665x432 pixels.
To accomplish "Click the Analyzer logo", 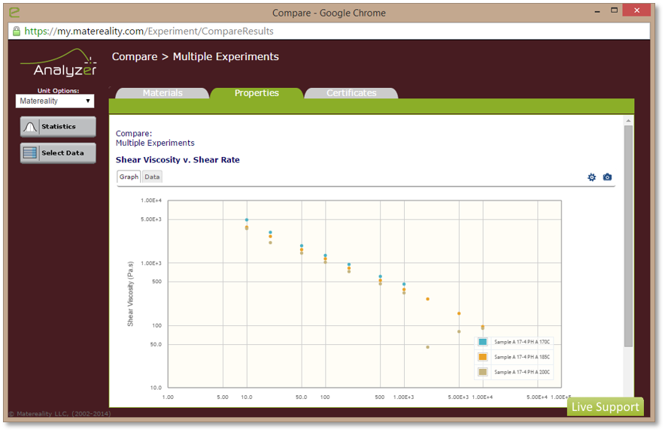I will (59, 62).
